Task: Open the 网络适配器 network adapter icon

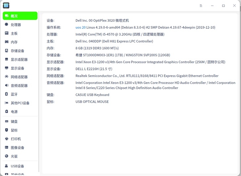Action: click(7, 77)
